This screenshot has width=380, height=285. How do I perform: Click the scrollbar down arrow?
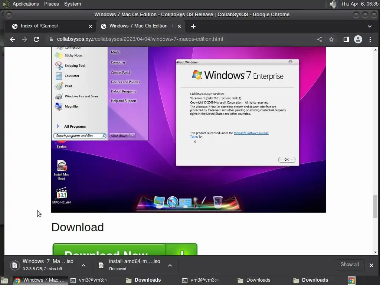click(x=375, y=252)
